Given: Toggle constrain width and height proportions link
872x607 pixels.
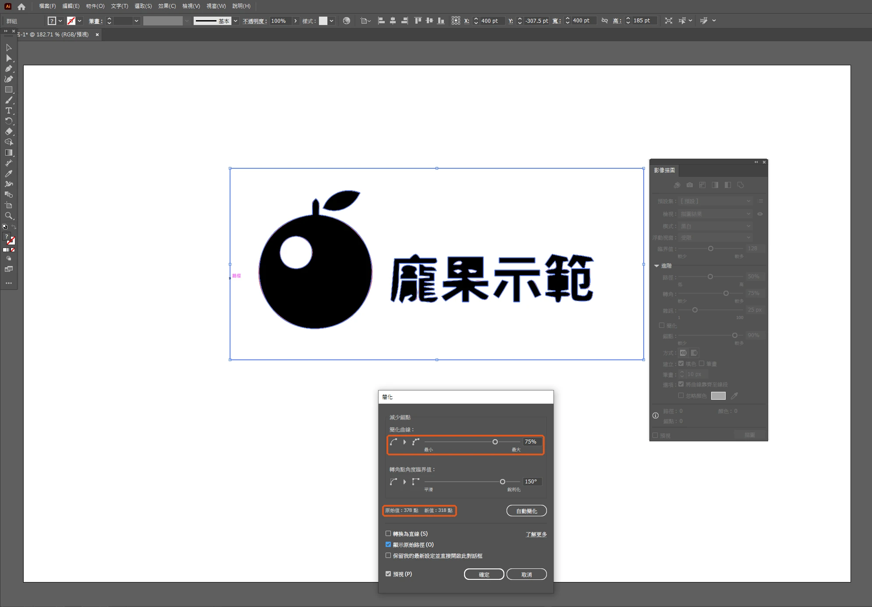Looking at the screenshot, I should click(605, 21).
